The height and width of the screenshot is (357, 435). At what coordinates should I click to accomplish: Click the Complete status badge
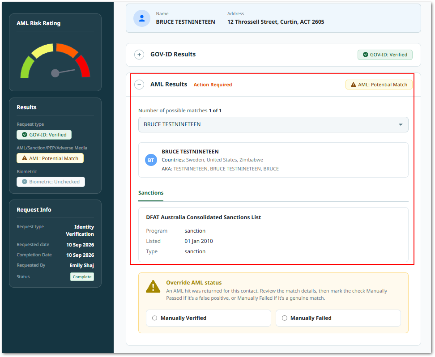[82, 277]
